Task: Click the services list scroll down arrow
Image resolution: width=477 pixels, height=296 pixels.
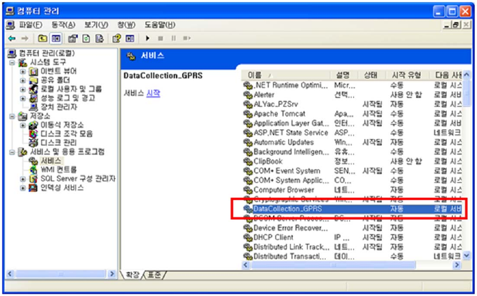Action: coord(466,256)
